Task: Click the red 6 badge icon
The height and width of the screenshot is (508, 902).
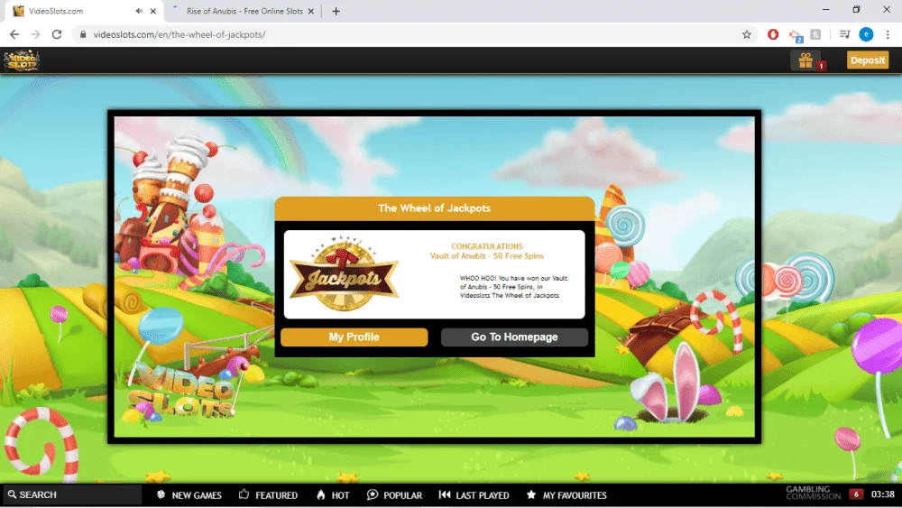Action: pyautogui.click(x=856, y=494)
